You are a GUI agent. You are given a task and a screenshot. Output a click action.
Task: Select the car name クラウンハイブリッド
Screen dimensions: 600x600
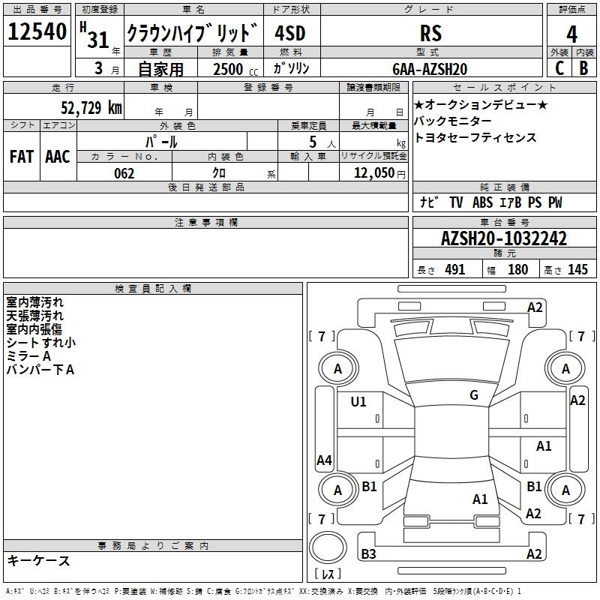(193, 32)
